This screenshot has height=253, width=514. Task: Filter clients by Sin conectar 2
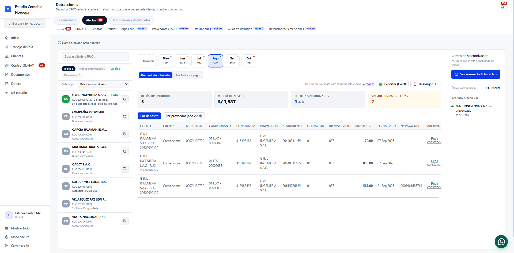(x=72, y=75)
